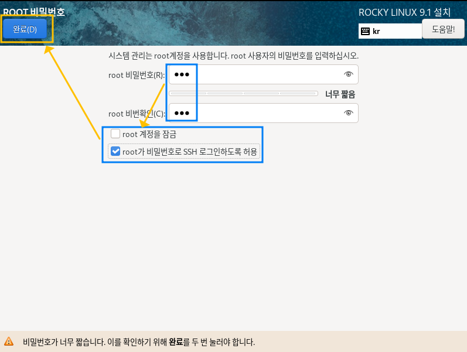The height and width of the screenshot is (352, 467).
Task: Click the '비밀번호가 너무 짧습니다' warning message
Action: click(x=139, y=342)
